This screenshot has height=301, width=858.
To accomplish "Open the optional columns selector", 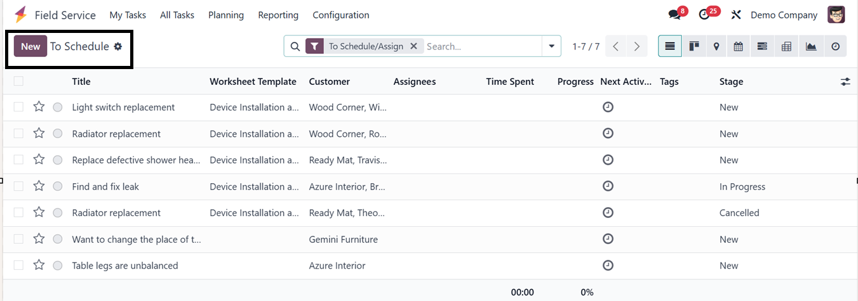I will point(845,82).
